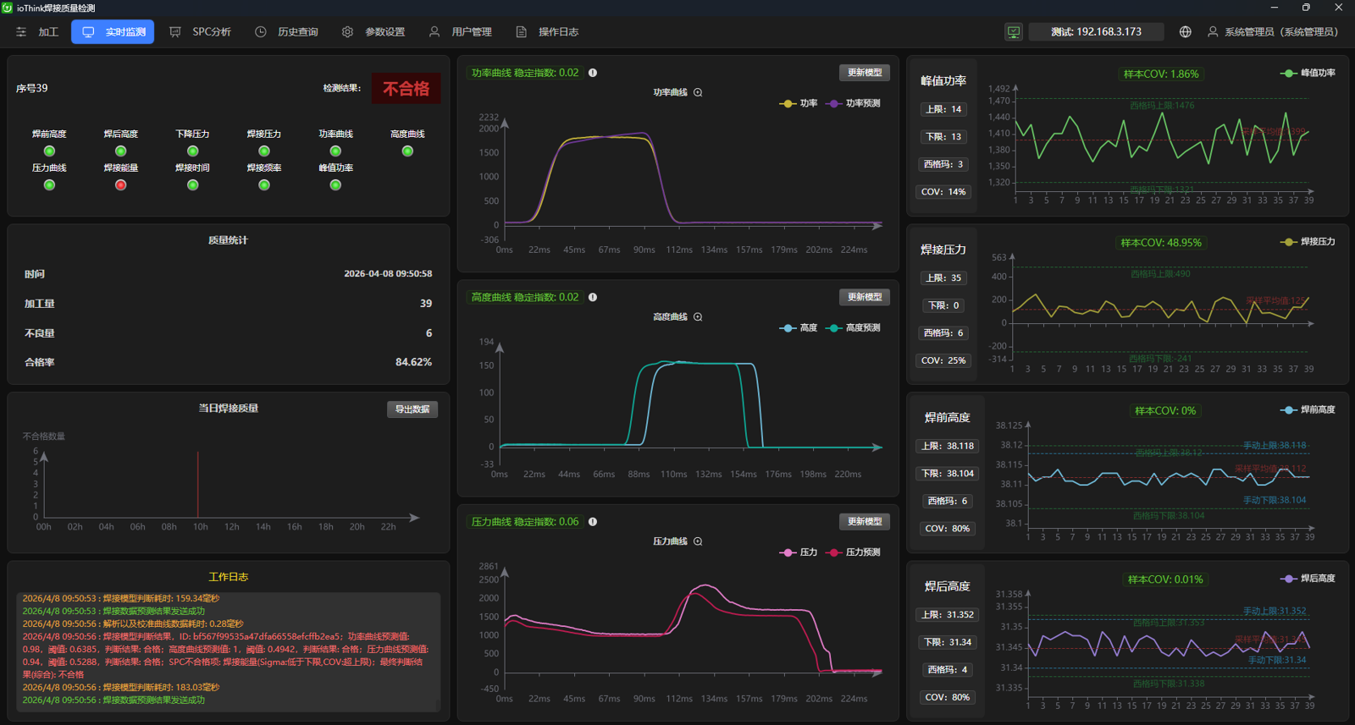Toggle the 峰值功率 chart legend
The width and height of the screenshot is (1355, 725).
click(1308, 73)
